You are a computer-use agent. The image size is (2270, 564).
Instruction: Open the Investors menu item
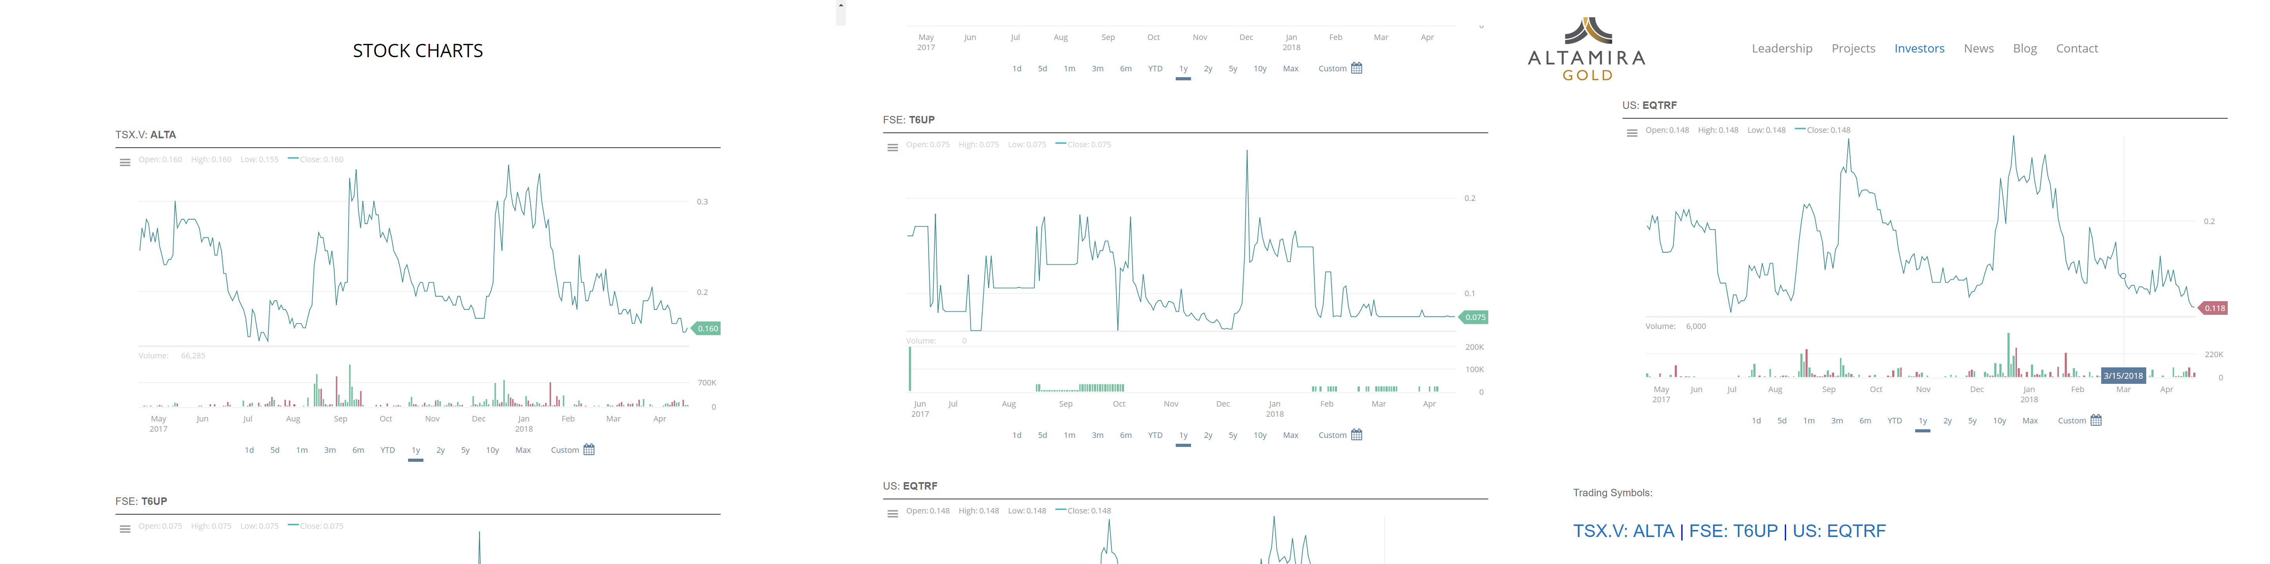tap(1919, 49)
